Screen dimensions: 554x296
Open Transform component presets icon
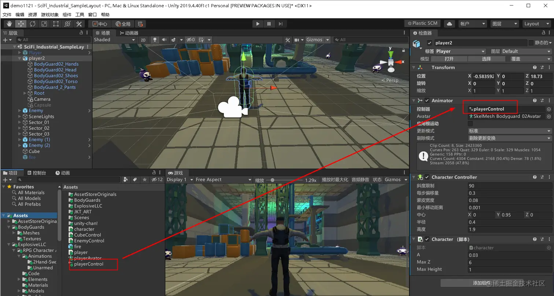[542, 68]
